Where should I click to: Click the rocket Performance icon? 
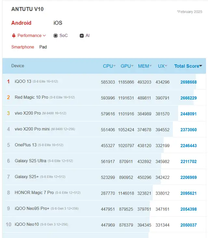pos(14,36)
